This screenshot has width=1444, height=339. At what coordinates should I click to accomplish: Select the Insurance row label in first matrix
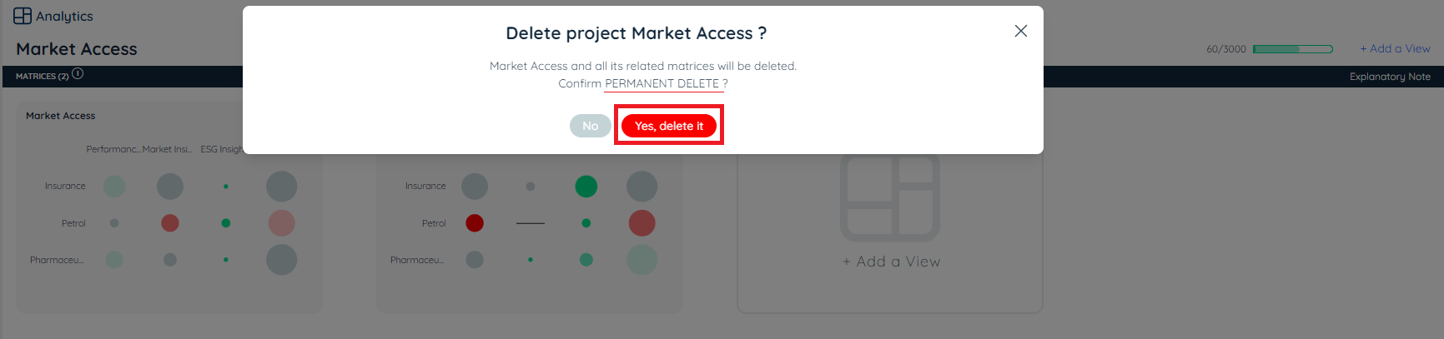pos(65,187)
